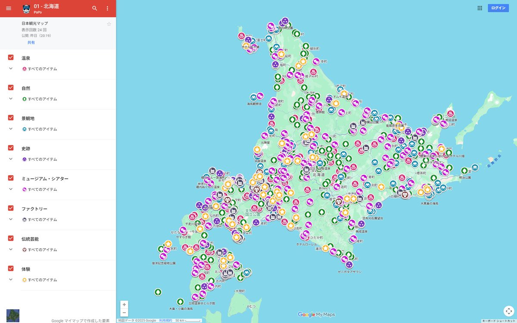This screenshot has height=323, width=517.
Task: Click the binoculars style icon under 景観地
Action: (25, 129)
